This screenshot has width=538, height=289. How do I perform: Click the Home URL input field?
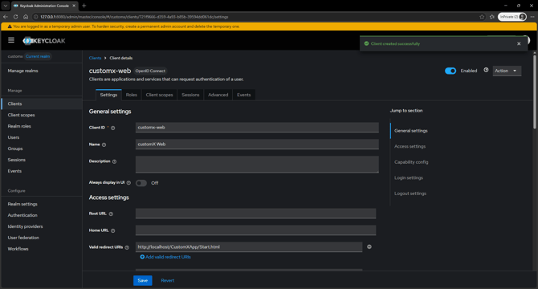[x=255, y=230]
